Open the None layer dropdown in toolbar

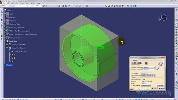click(39, 6)
